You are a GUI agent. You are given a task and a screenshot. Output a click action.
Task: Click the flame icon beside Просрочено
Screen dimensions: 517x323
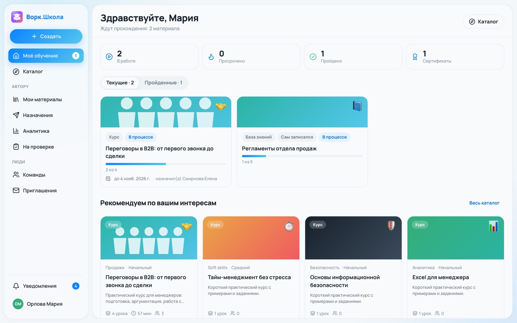tap(211, 57)
